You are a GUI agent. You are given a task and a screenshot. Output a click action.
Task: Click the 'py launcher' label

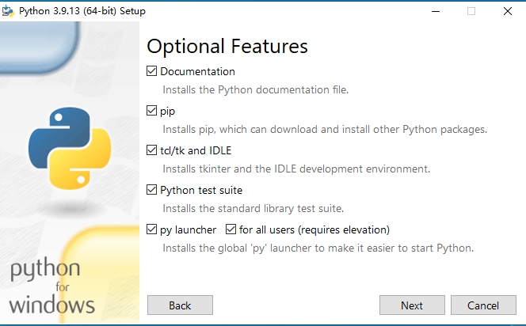pos(189,230)
